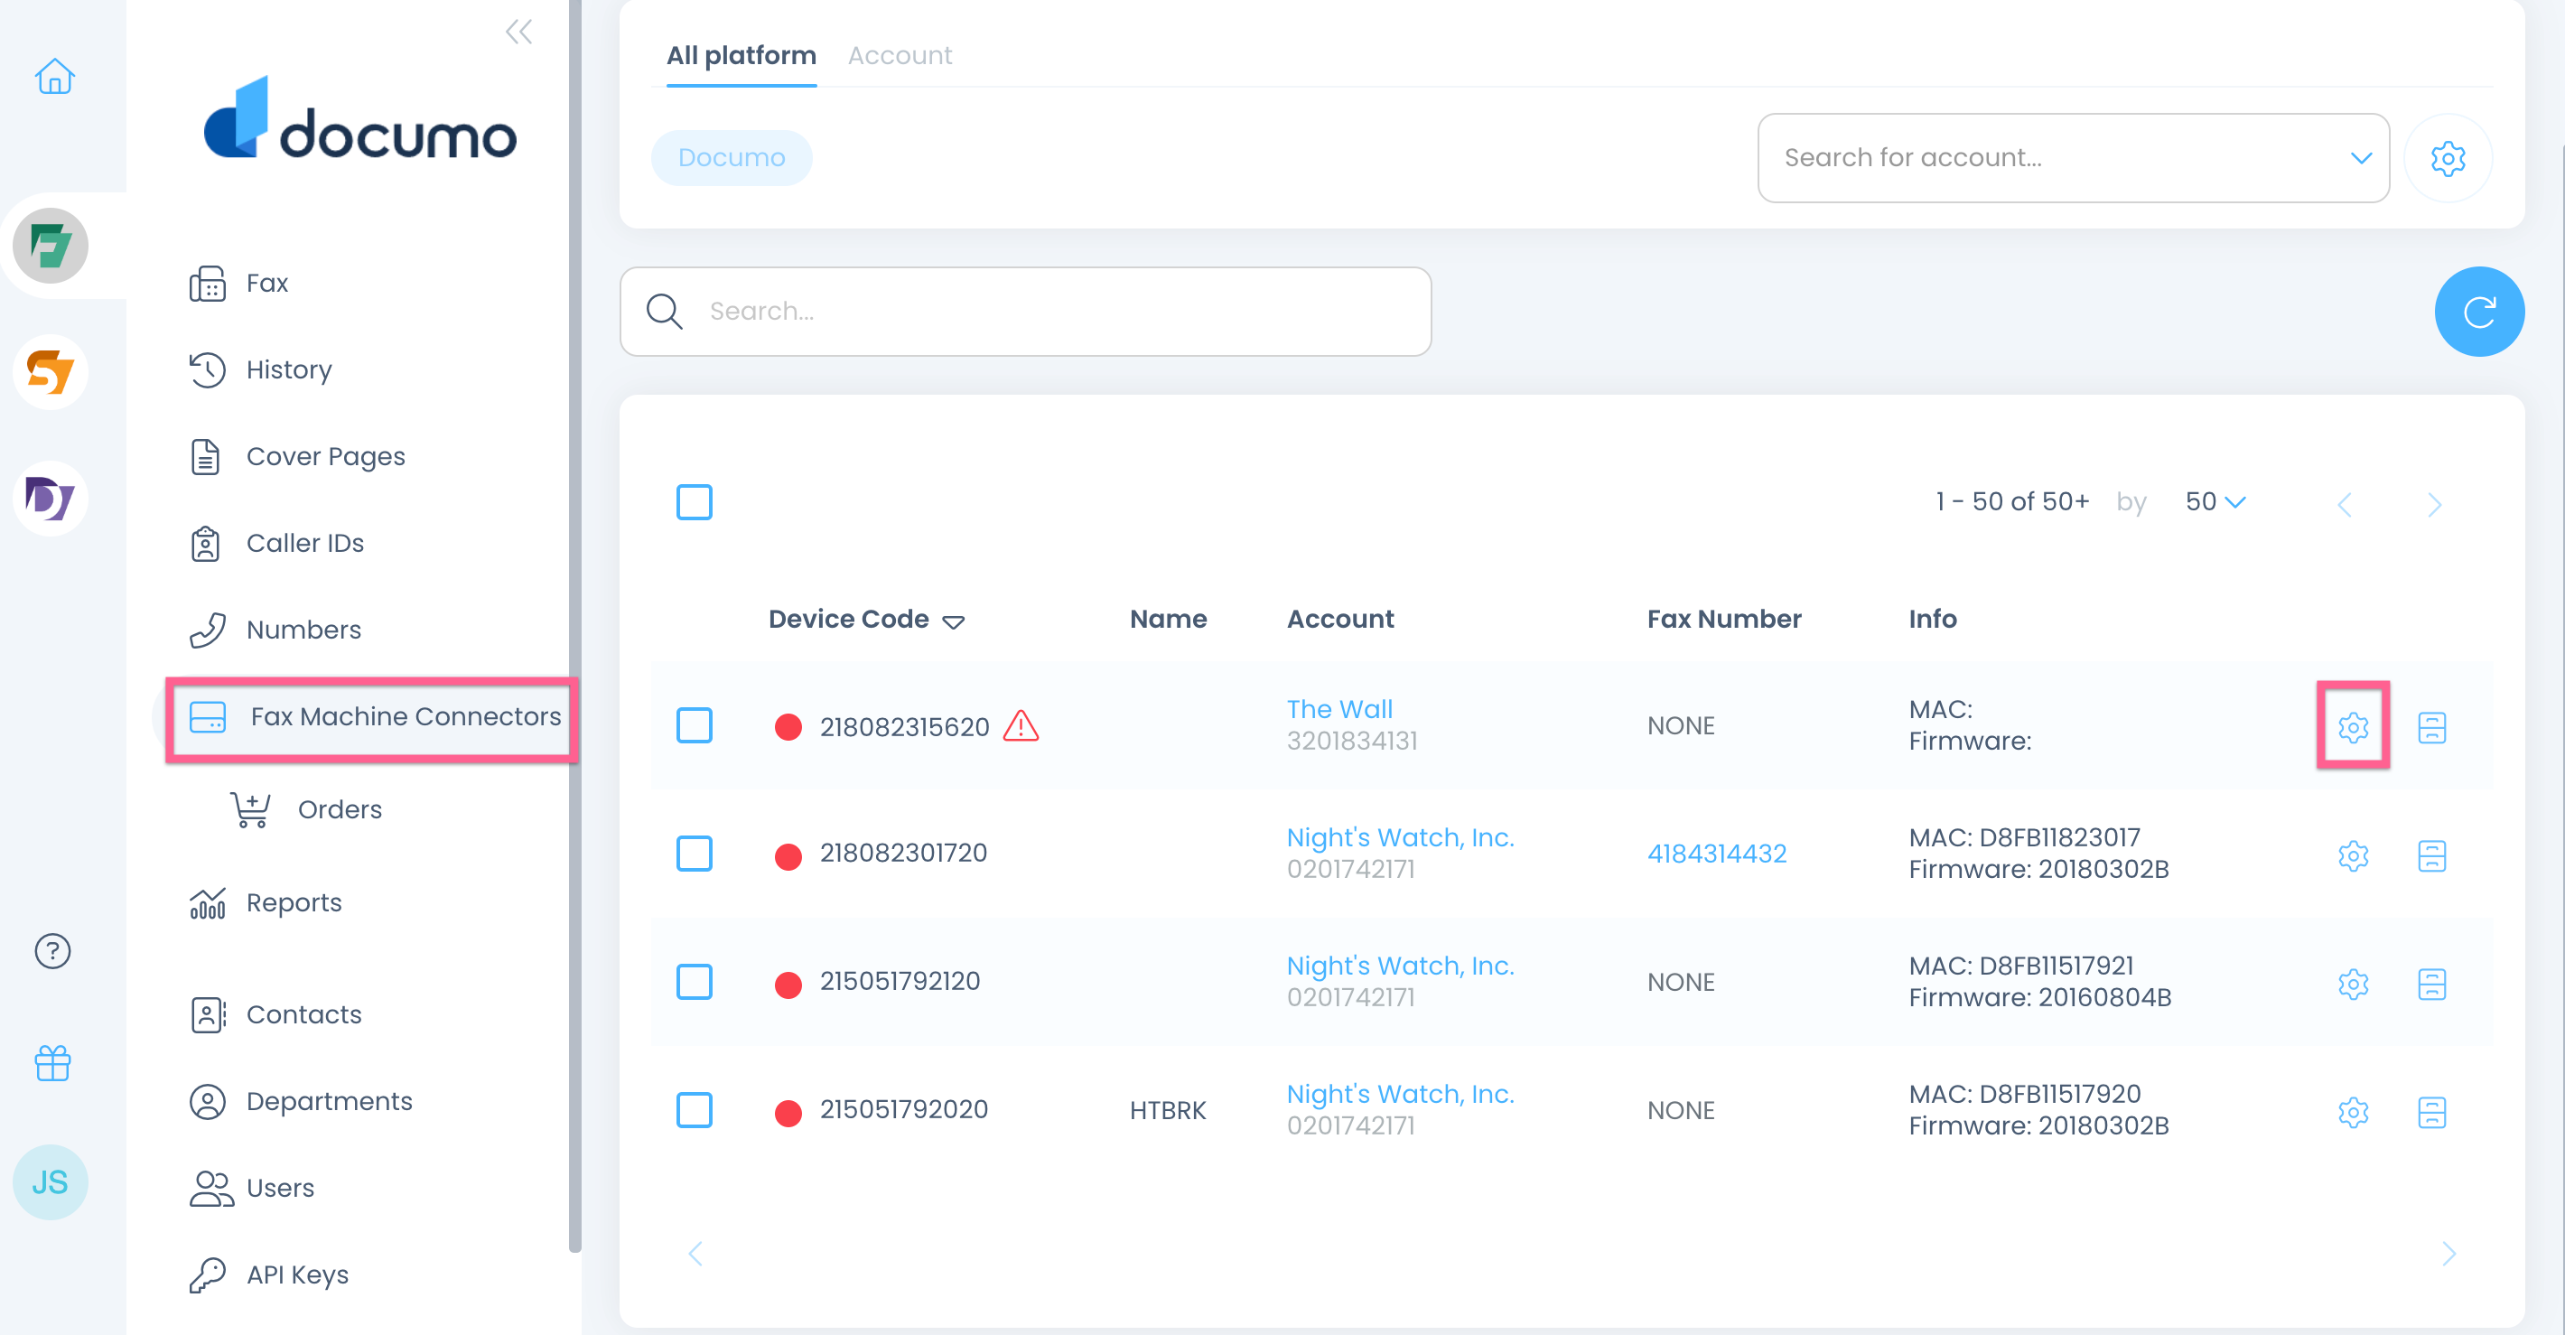The height and width of the screenshot is (1335, 2565).
Task: Click the HTBRK device name
Action: pos(1167,1111)
